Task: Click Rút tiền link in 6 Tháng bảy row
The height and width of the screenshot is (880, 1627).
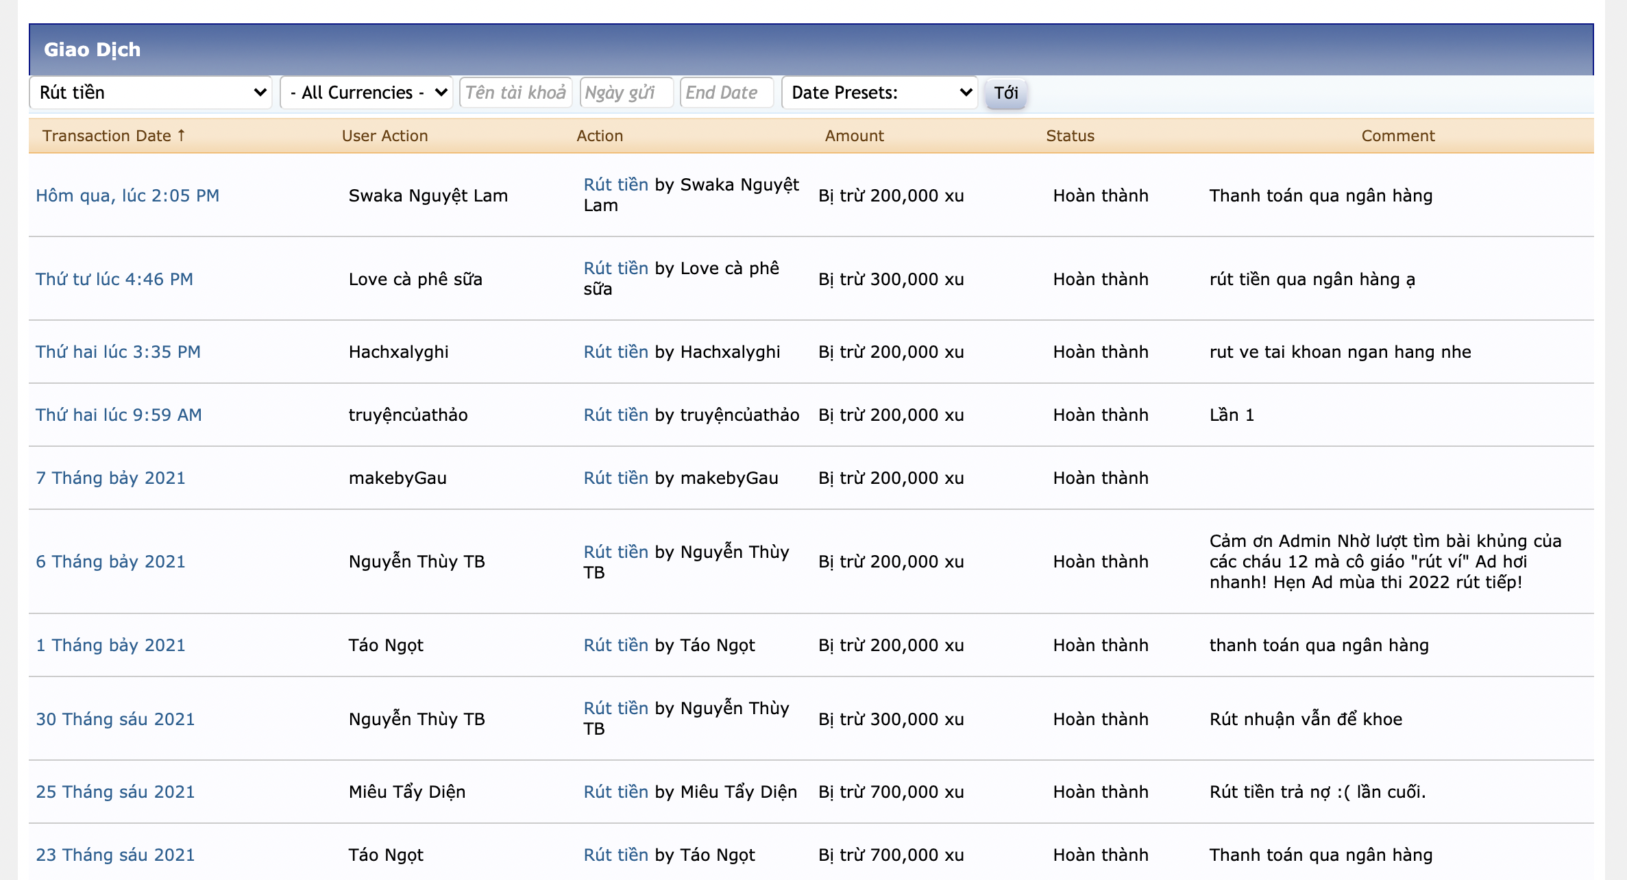Action: pos(615,552)
